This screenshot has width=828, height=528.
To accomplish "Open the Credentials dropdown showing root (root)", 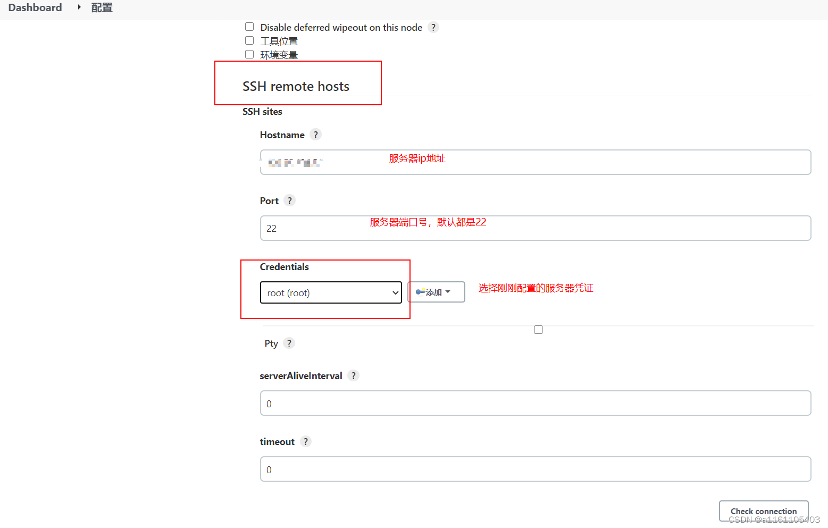I will point(331,292).
